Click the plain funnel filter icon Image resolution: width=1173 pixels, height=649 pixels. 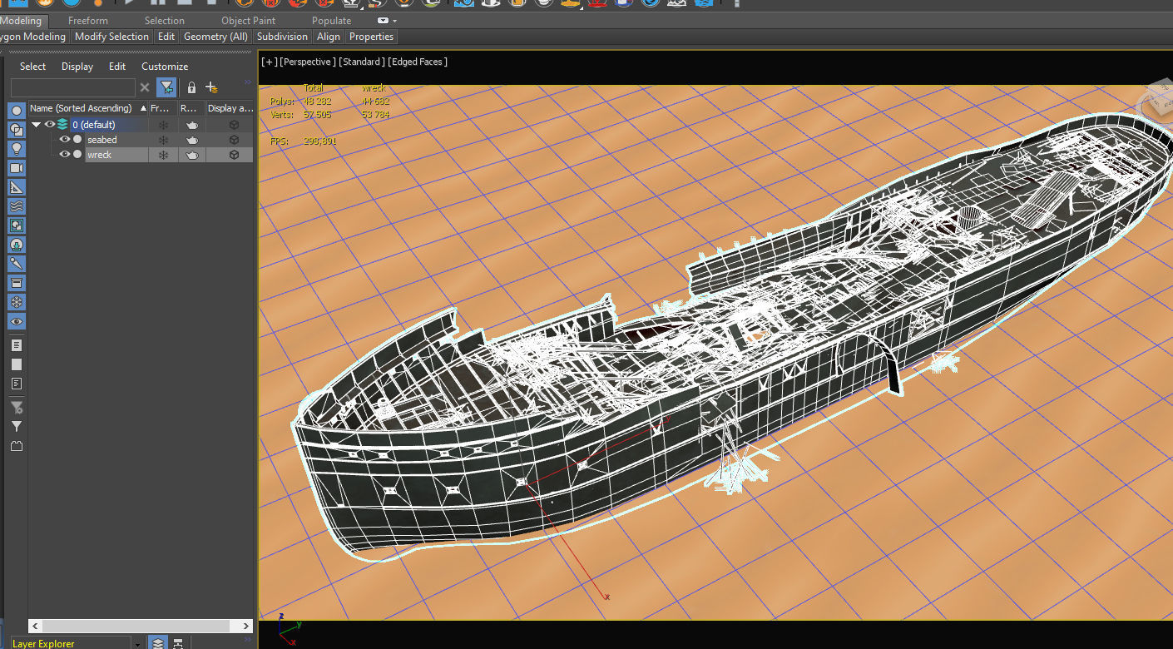click(17, 427)
